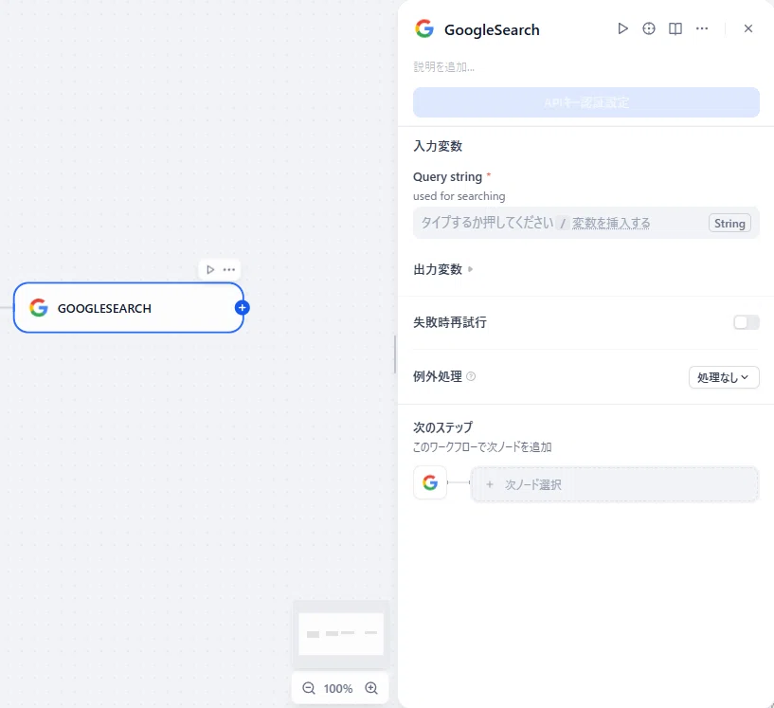
Task: Click the 'used for searching' description text
Action: 459,196
